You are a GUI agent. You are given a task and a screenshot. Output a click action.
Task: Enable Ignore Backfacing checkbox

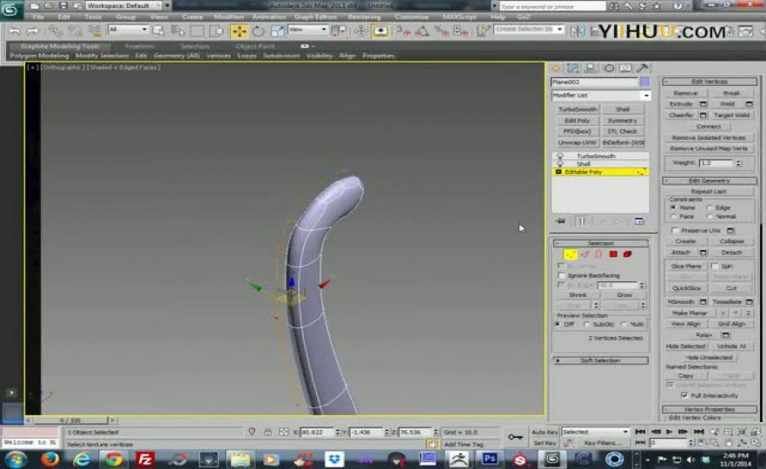(x=562, y=276)
